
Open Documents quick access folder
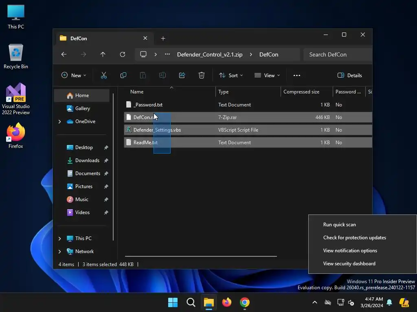(x=82, y=173)
